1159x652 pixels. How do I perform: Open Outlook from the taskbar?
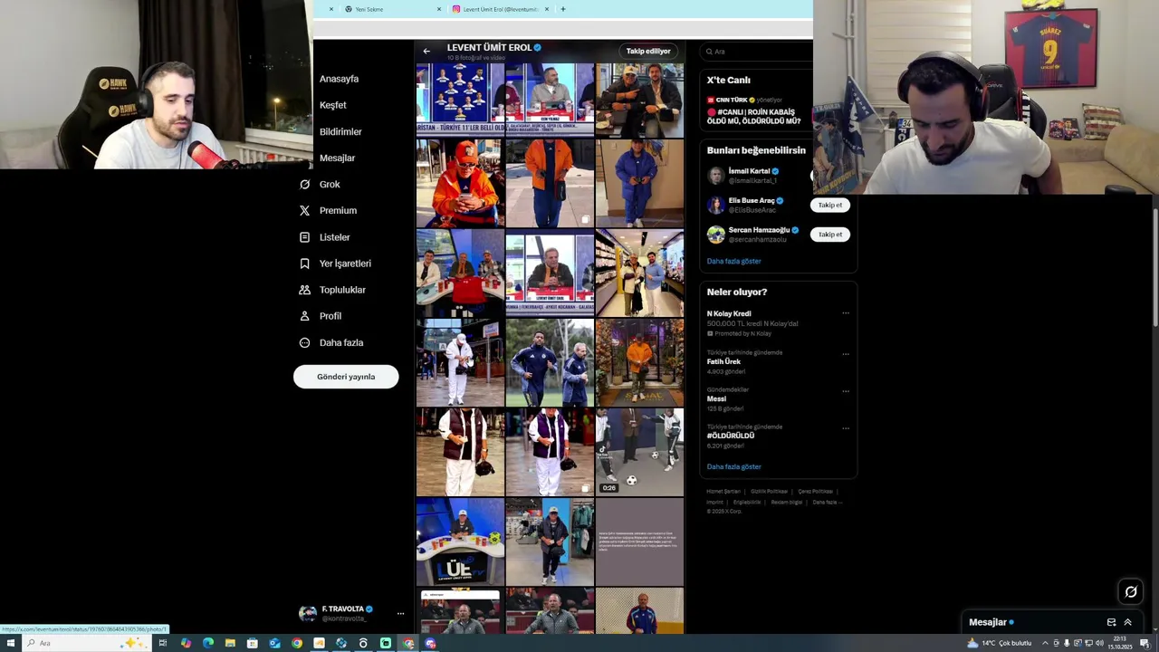(274, 643)
